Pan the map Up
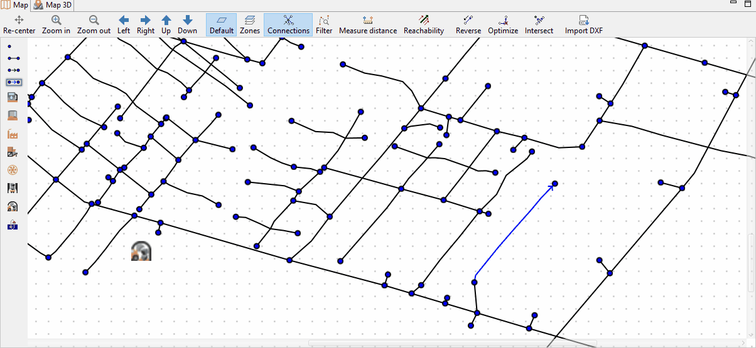 point(166,25)
